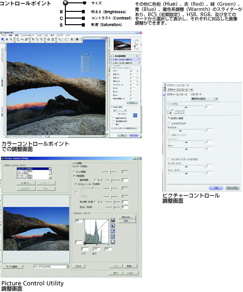Click the down arrow of the picture control list

[50, 178]
